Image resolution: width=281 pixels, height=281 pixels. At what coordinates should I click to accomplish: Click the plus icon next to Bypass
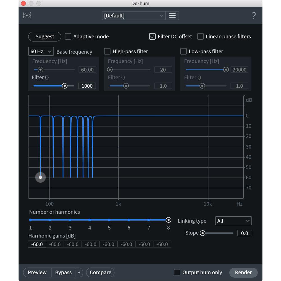click(79, 272)
